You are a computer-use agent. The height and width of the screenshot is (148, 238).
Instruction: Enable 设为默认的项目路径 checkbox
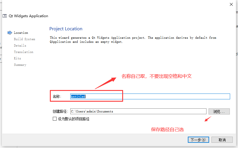55,119
